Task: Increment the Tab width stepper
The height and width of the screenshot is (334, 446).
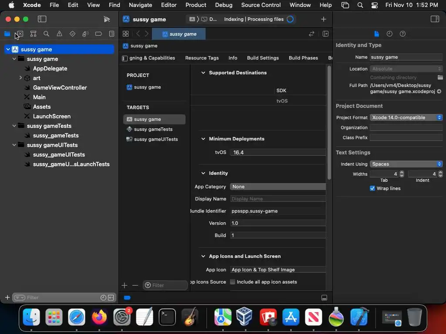Action: (402, 172)
